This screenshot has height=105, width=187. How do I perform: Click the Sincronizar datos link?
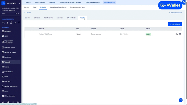175,12
